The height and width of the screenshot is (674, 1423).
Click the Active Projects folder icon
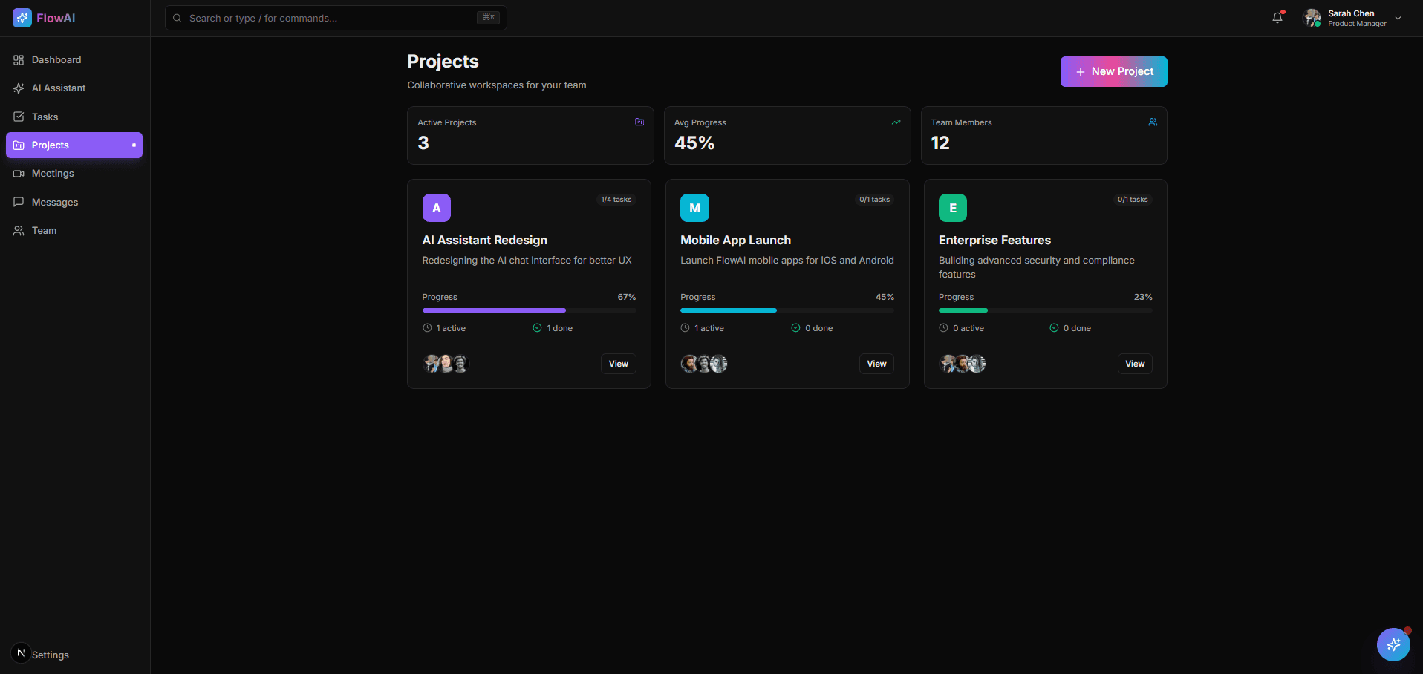point(639,122)
